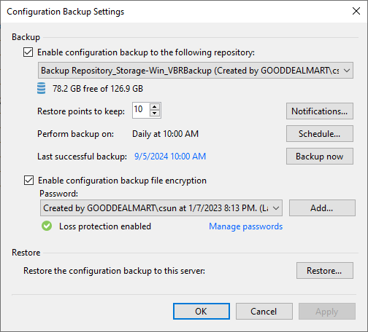The image size is (368, 332).
Task: Open the Schedule settings
Action: point(320,134)
